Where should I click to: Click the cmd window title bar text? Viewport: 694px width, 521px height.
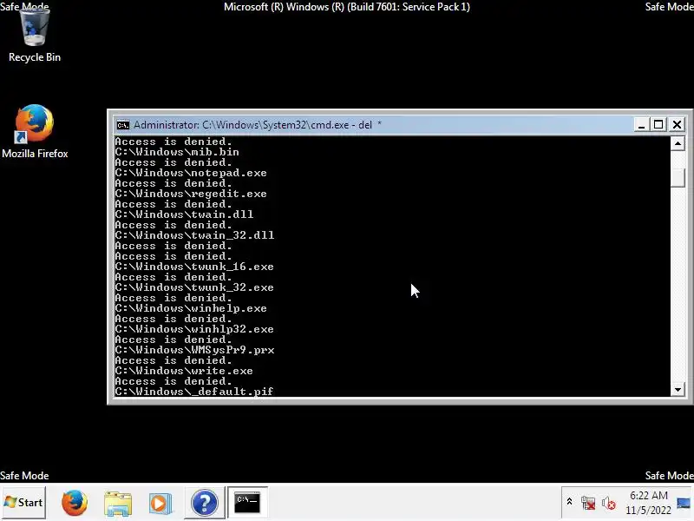(258, 125)
